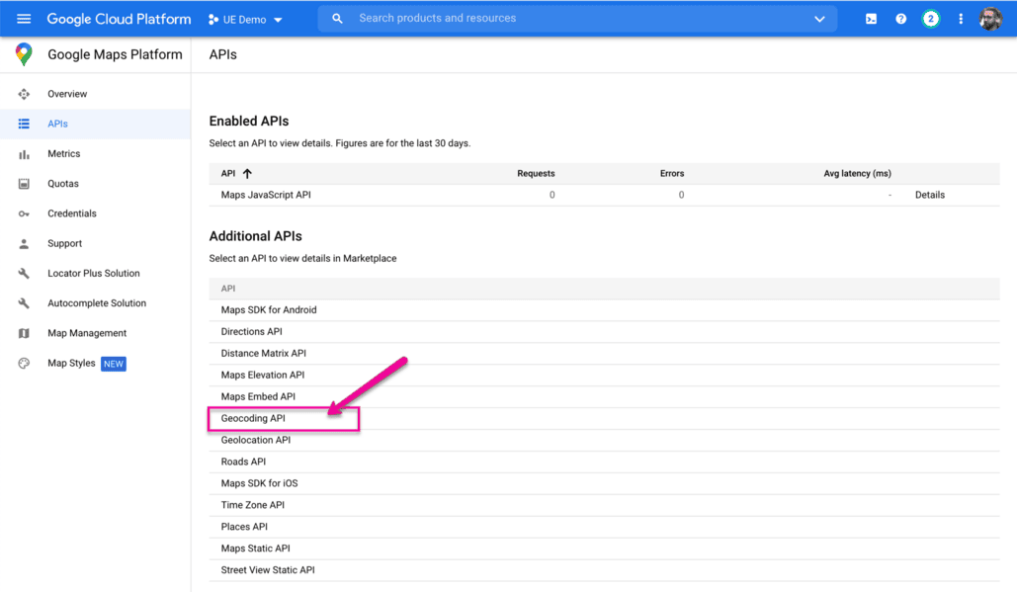Click the user account avatar
Viewport: 1017px width, 592px height.
pyautogui.click(x=990, y=19)
